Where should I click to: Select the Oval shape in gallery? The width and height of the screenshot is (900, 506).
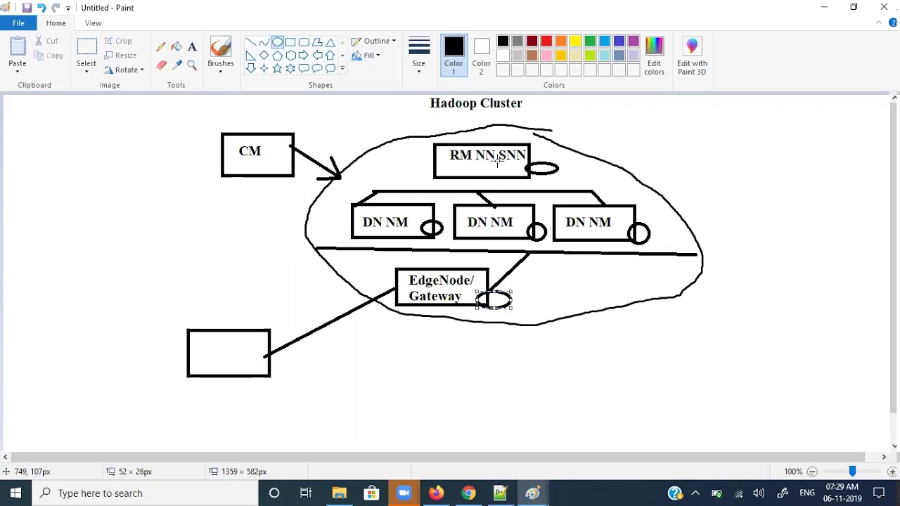(277, 42)
